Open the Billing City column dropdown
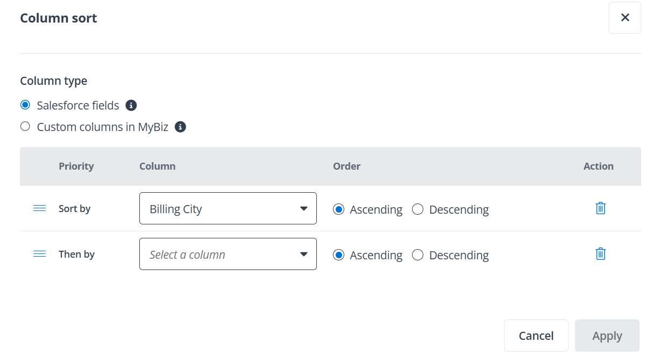This screenshot has height=364, width=660. [x=228, y=208]
